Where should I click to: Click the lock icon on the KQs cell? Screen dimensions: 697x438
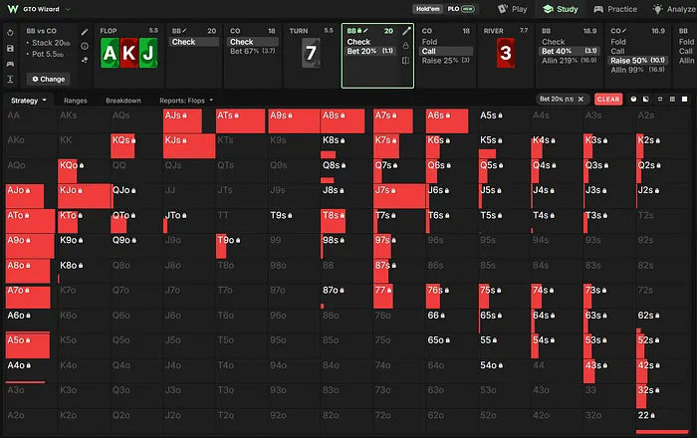click(132, 140)
